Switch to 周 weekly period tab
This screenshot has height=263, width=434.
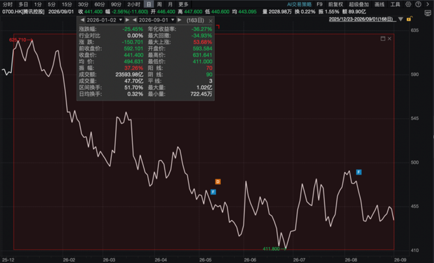pos(159,4)
